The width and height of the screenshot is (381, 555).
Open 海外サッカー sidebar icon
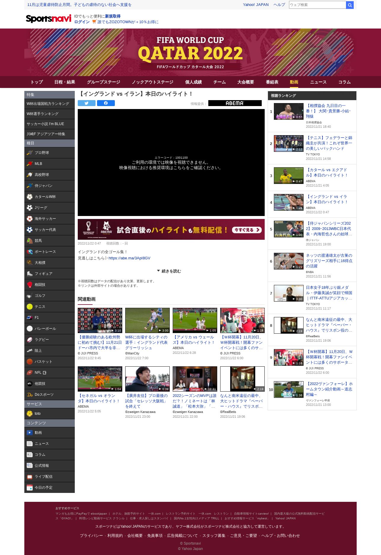coord(30,219)
